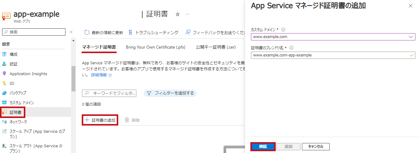Switch to Bring Your Own Certificate (.pfx) tab
419x153 pixels.
(x=156, y=47)
